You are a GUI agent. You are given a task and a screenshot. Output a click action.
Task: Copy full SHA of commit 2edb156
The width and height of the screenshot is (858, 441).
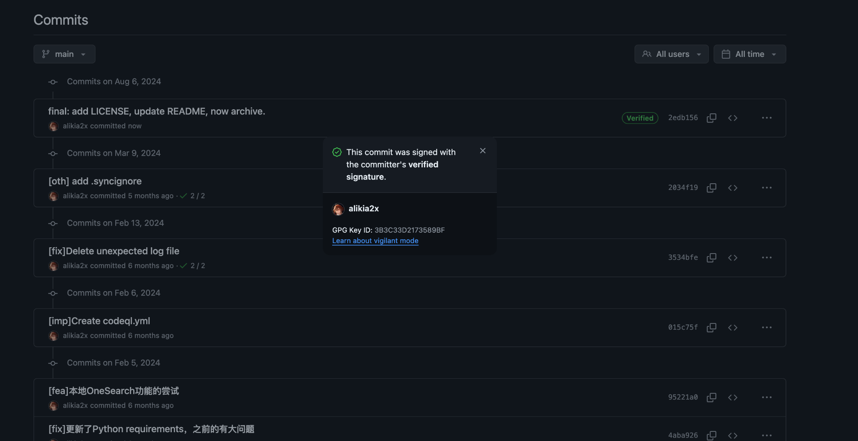[x=711, y=118]
